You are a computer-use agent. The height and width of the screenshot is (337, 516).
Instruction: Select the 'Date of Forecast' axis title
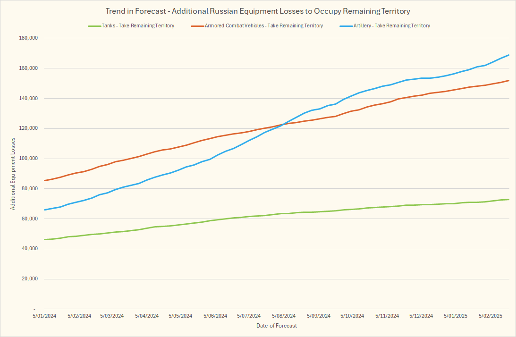277,326
